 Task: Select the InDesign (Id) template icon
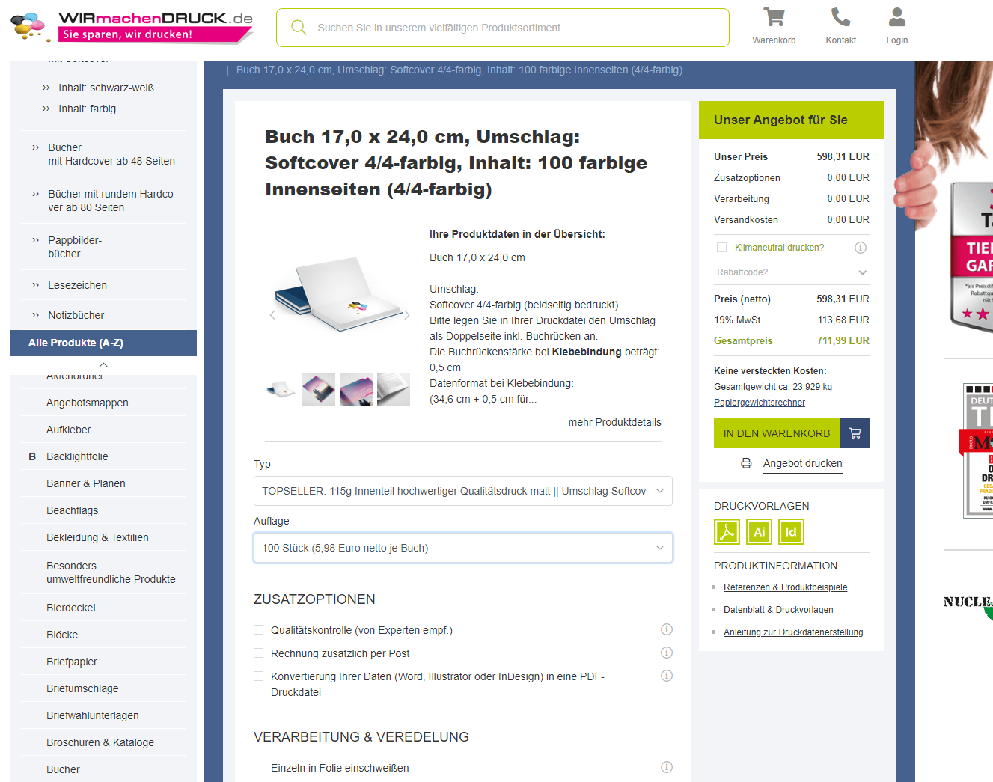[790, 531]
